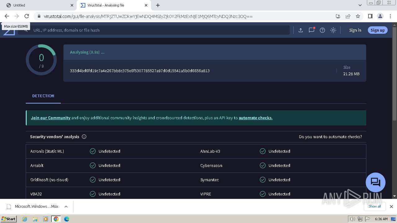
Task: Open the Chrome profile avatar
Action: click(x=380, y=16)
